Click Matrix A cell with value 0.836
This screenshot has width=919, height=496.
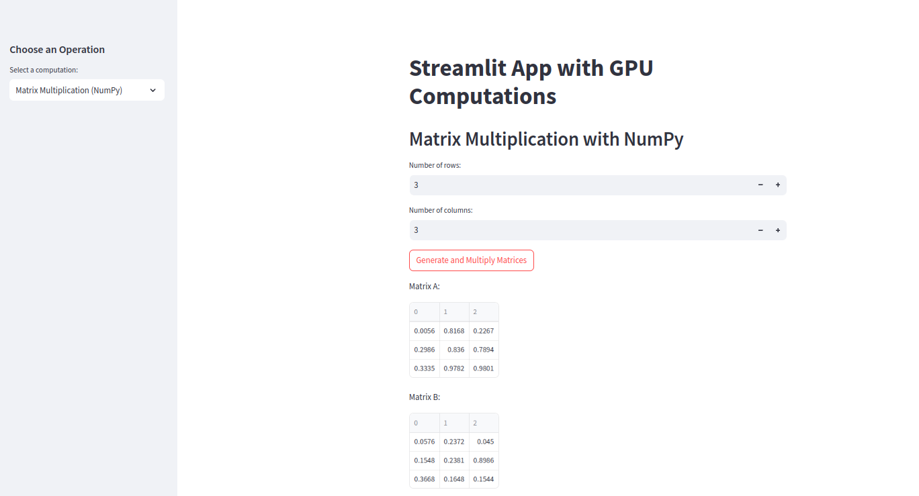455,350
